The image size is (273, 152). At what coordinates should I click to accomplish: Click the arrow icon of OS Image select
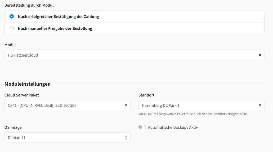coord(126,138)
